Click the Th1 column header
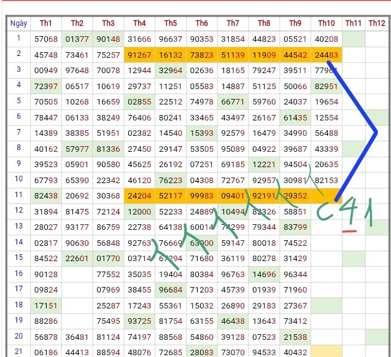Viewport: 391px width, 357px height. pos(46,23)
